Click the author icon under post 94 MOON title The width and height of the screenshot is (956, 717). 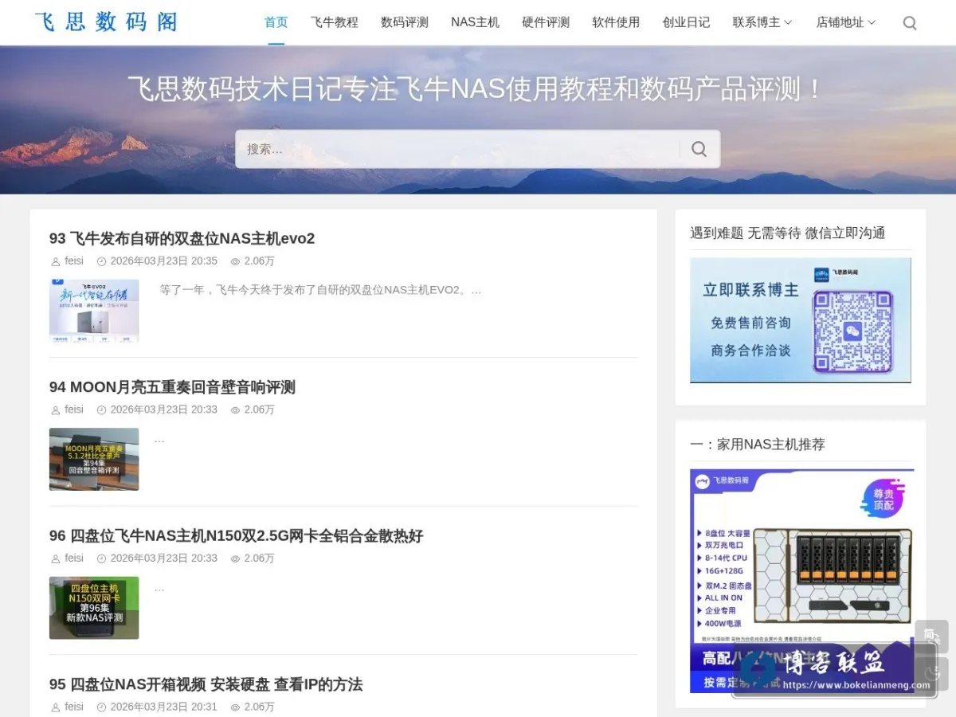click(x=55, y=410)
